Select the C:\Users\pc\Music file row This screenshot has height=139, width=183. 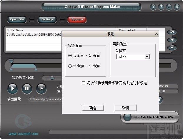34,34
